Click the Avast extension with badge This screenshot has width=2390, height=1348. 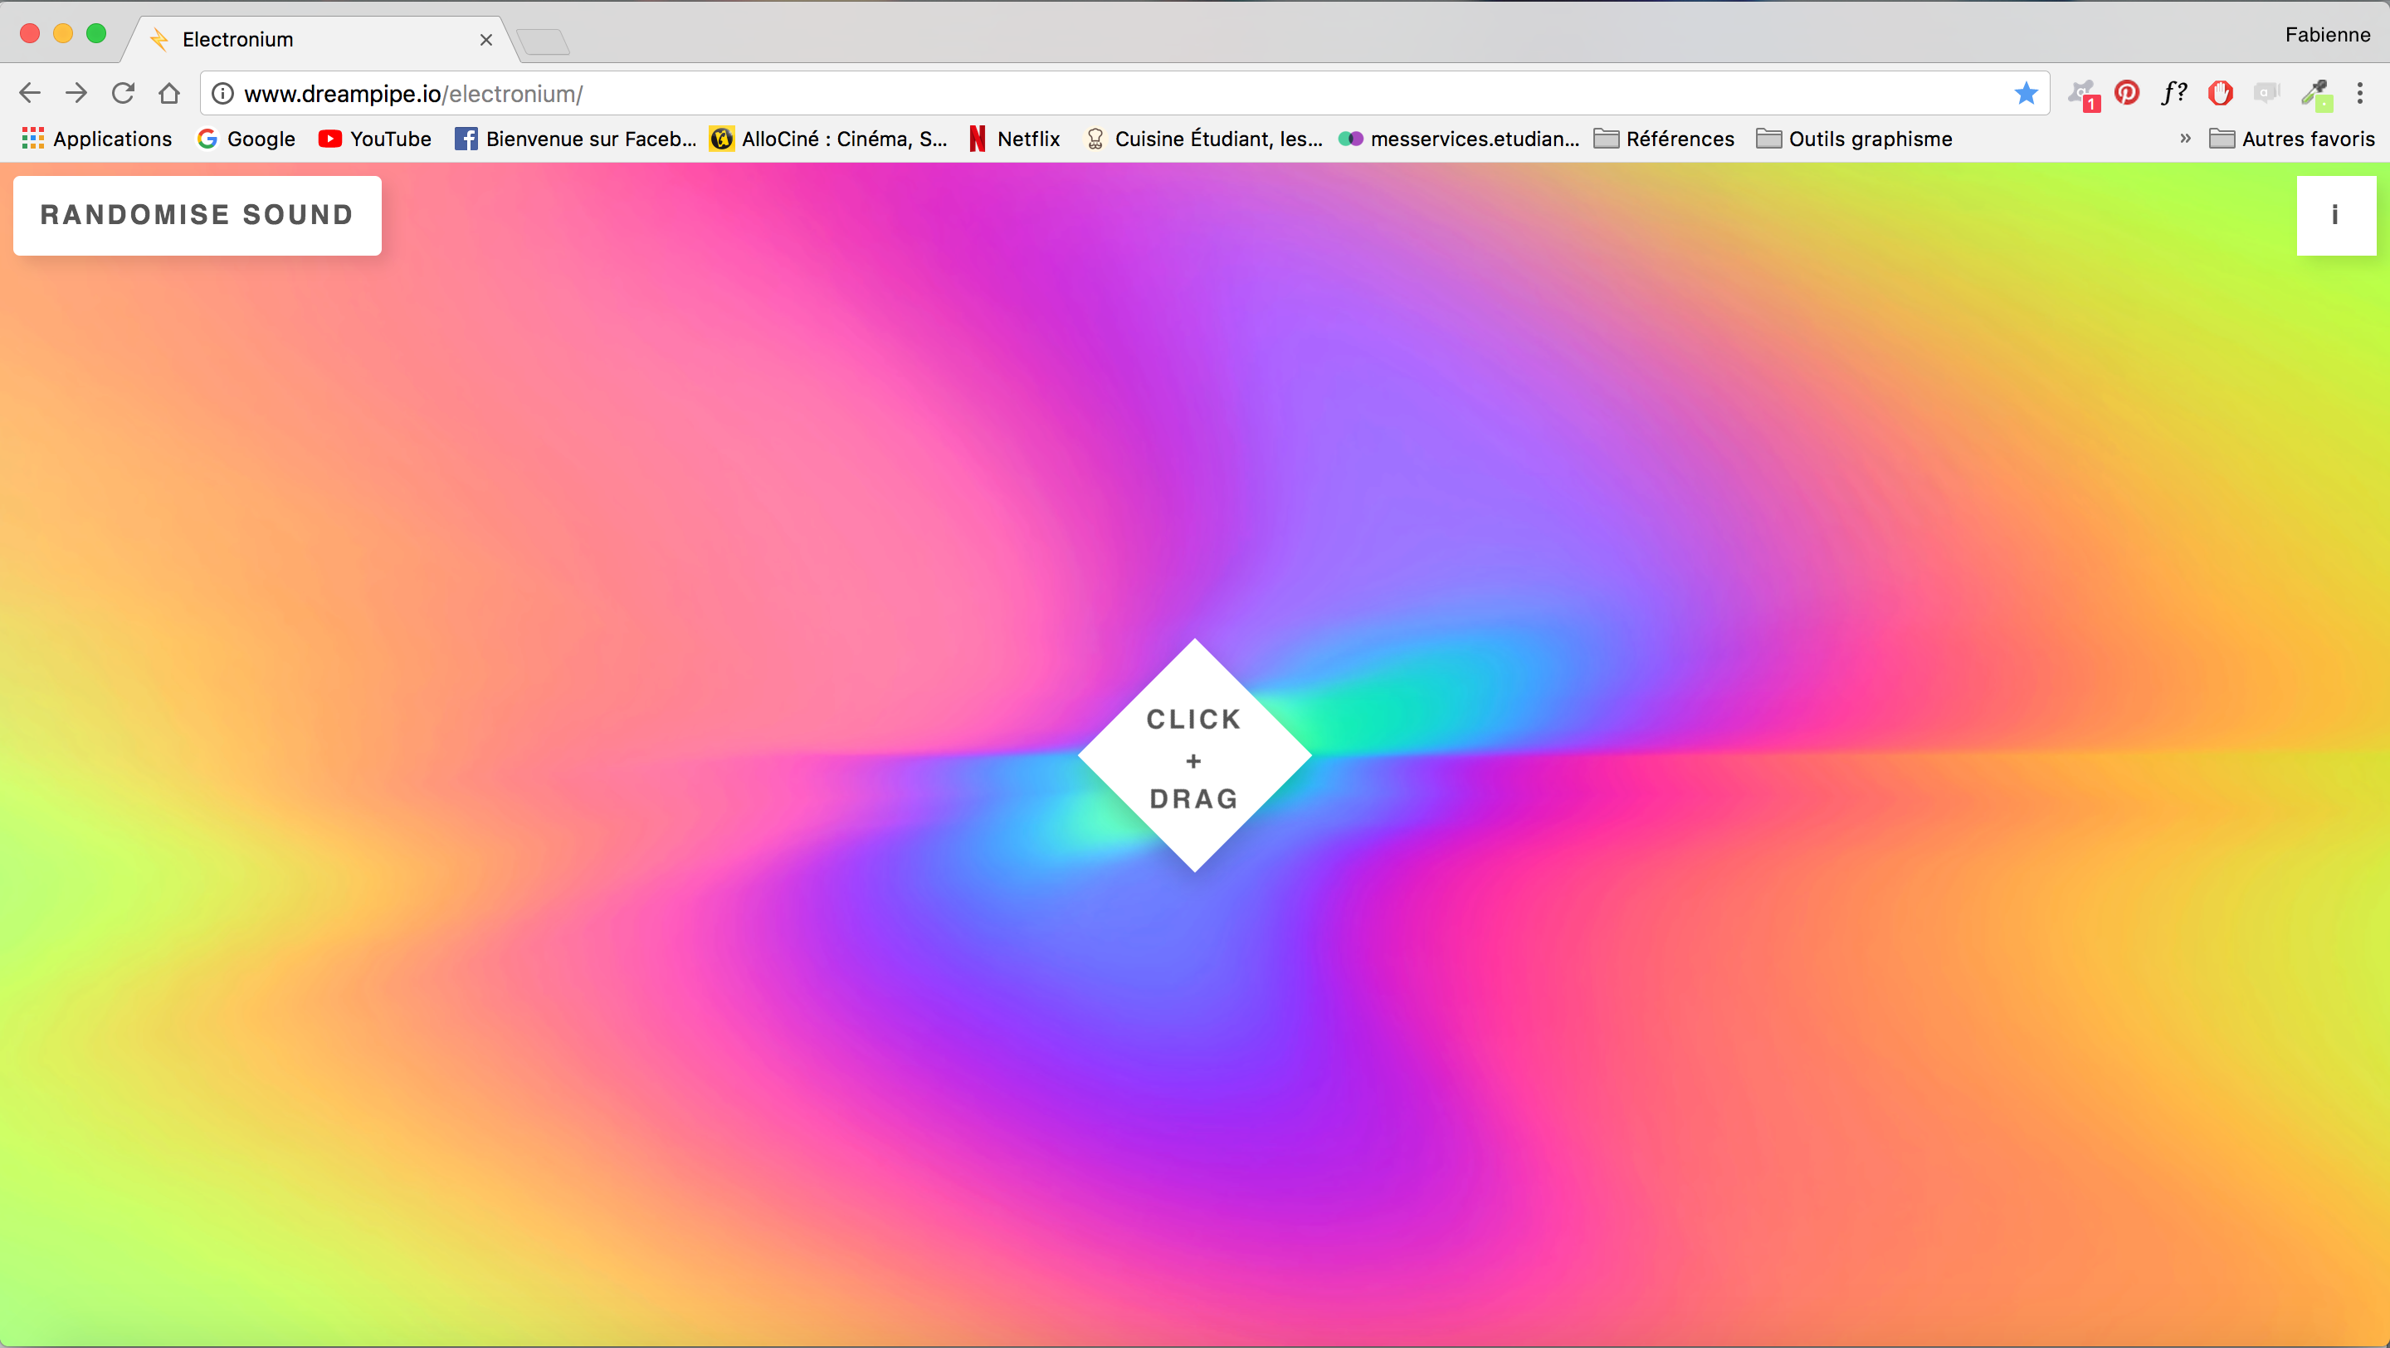[2083, 93]
